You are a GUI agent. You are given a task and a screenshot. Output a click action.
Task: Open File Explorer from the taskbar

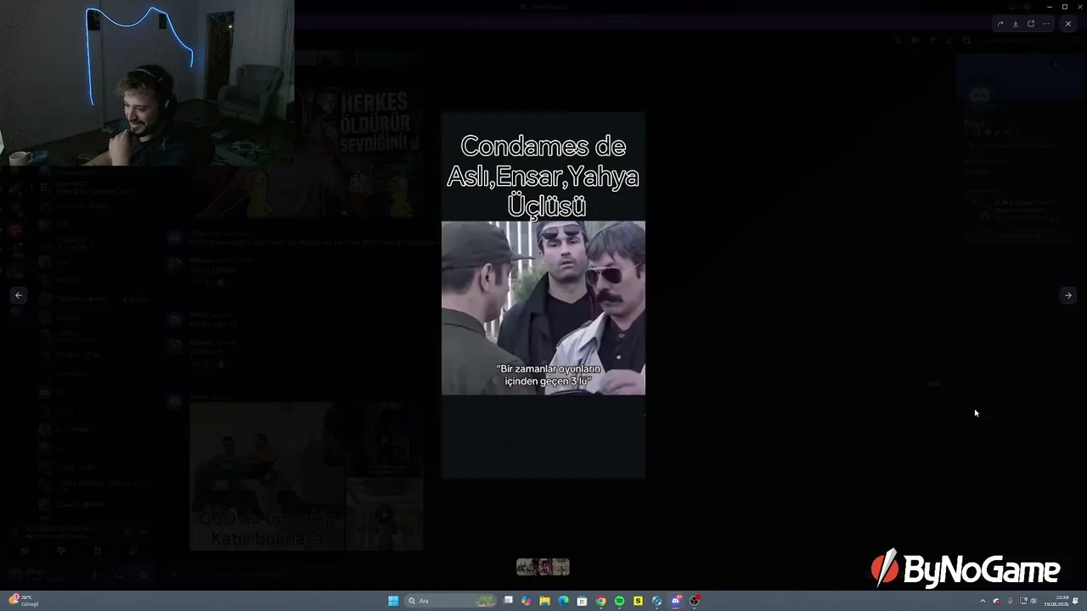(x=545, y=601)
